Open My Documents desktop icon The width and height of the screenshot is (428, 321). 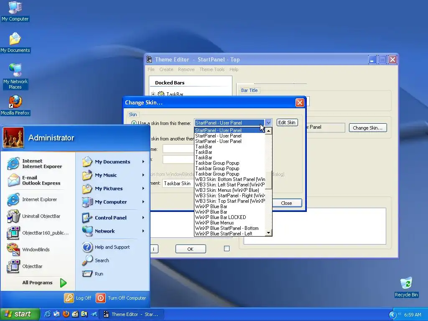point(15,42)
